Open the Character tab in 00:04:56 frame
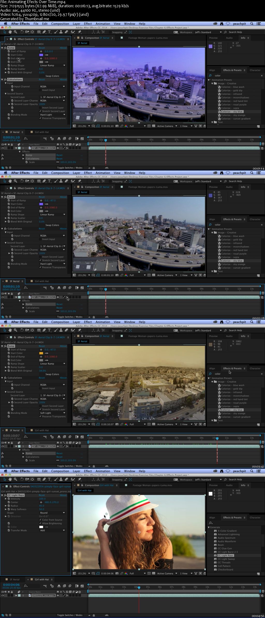 [255, 518]
